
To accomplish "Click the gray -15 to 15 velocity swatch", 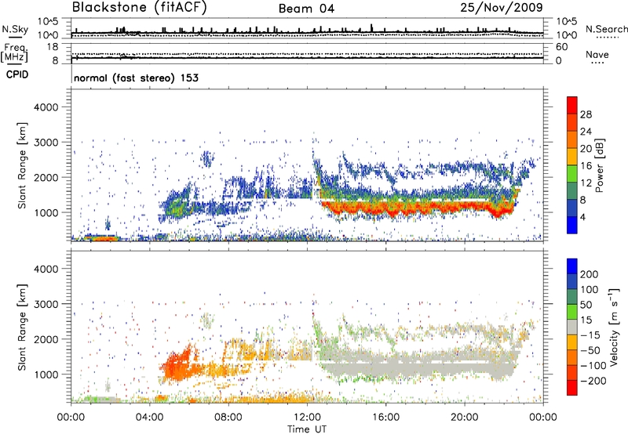I will (x=572, y=327).
